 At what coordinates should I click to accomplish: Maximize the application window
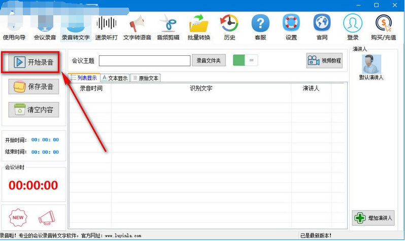(x=377, y=5)
